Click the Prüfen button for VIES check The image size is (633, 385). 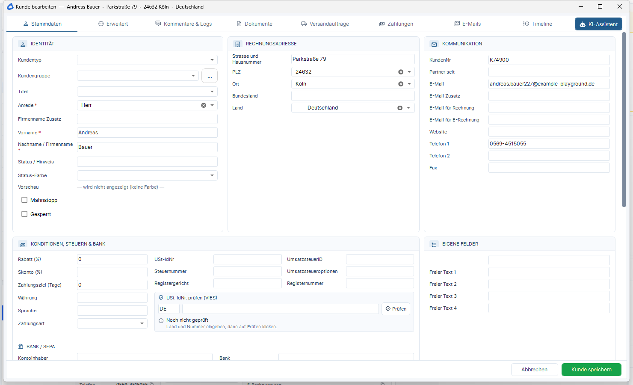click(x=396, y=309)
